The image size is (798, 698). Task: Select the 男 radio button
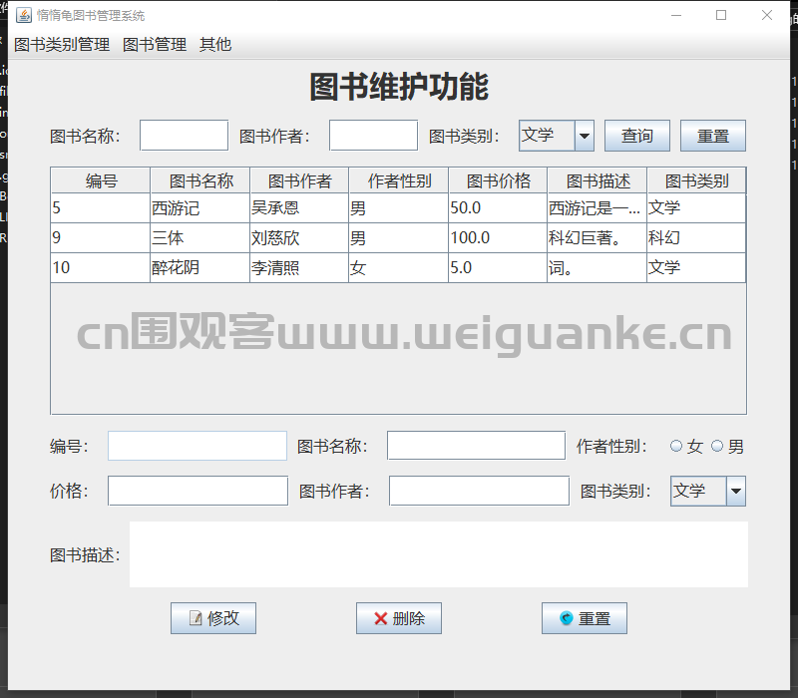coord(717,446)
